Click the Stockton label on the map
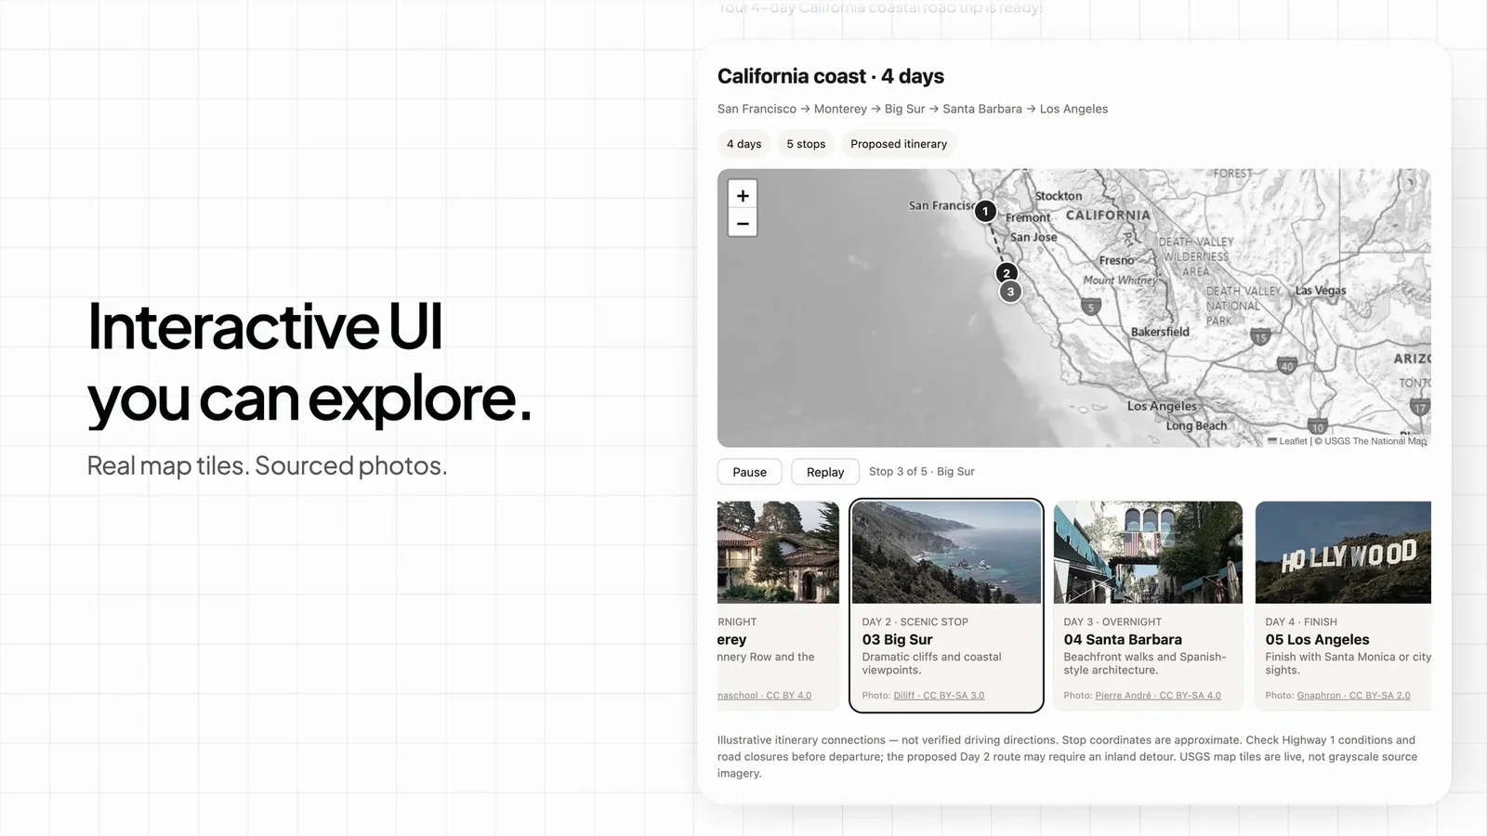Viewport: 1487px width, 836px height. click(1059, 196)
